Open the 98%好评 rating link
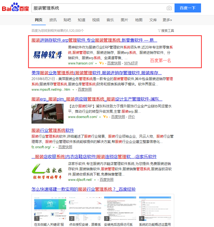The height and width of the screenshot is (227, 214). (x=131, y=63)
